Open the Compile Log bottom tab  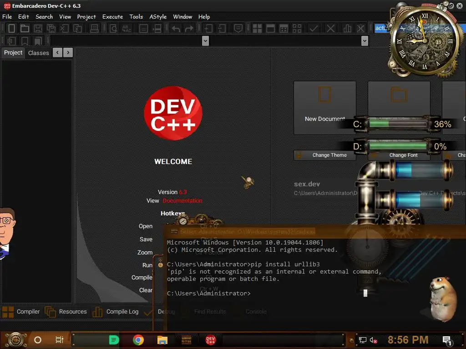pos(116,312)
